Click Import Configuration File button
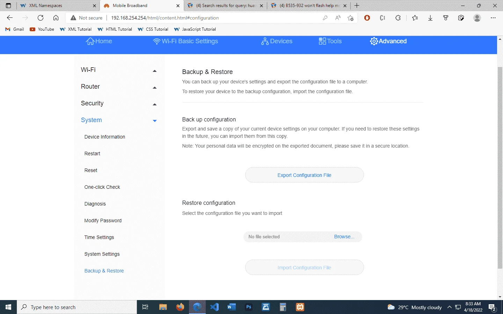Image resolution: width=503 pixels, height=314 pixels. pyautogui.click(x=304, y=268)
